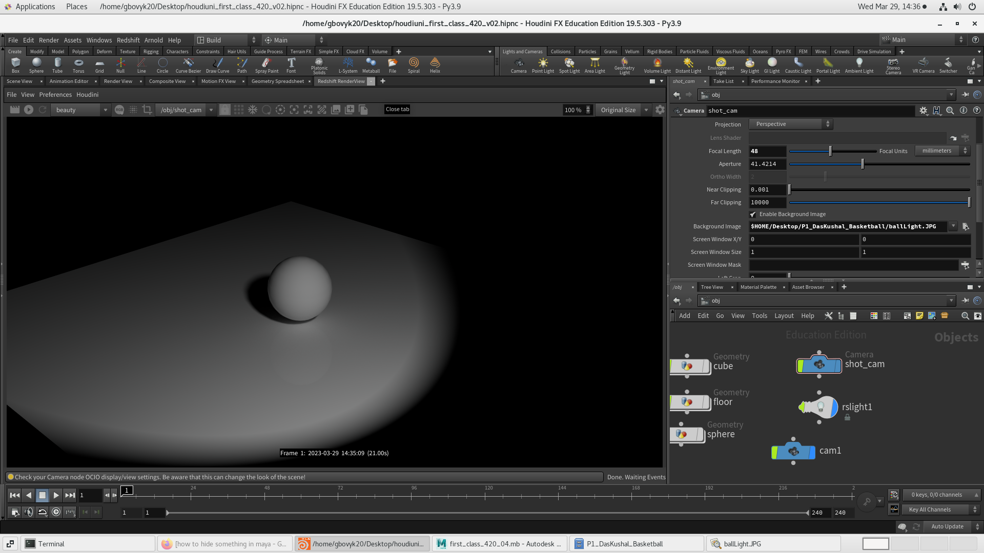Open the Redshift menu
This screenshot has width=984, height=553.
click(128, 40)
